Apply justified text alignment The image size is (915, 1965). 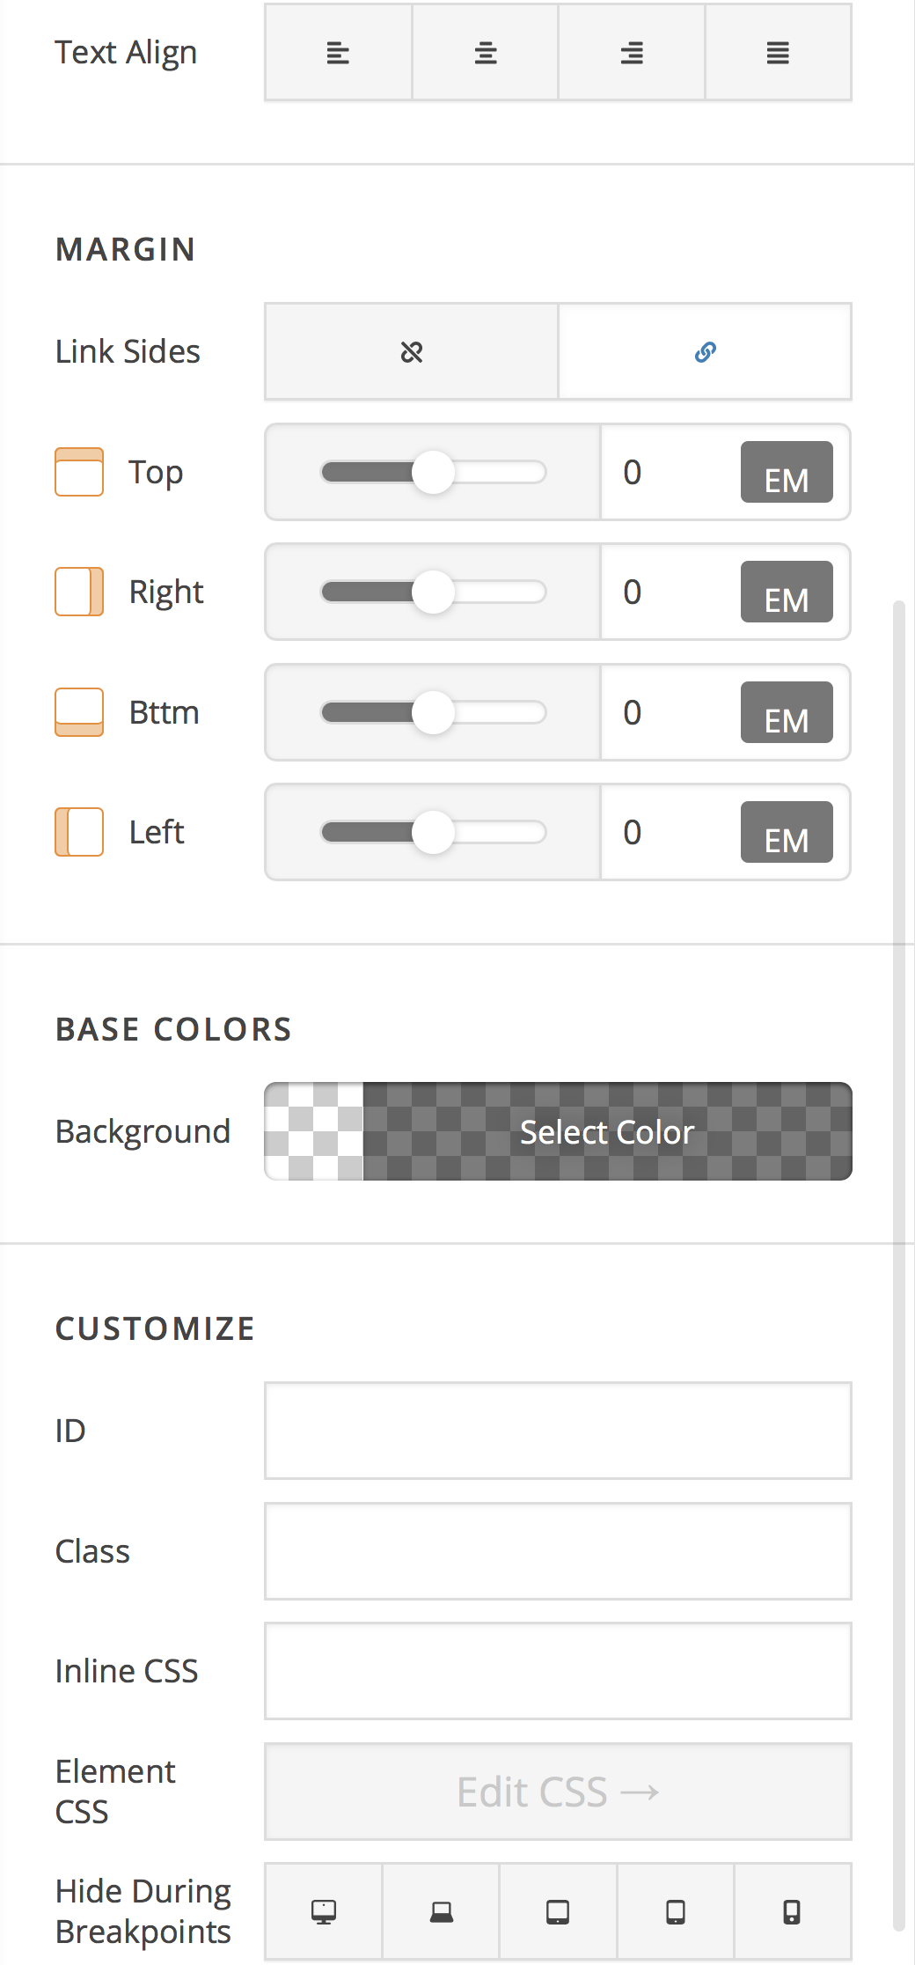(778, 53)
